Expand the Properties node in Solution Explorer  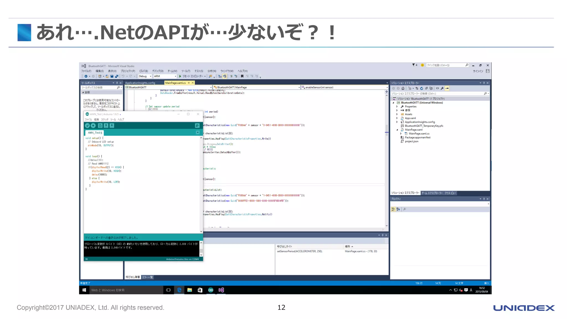[x=397, y=107]
